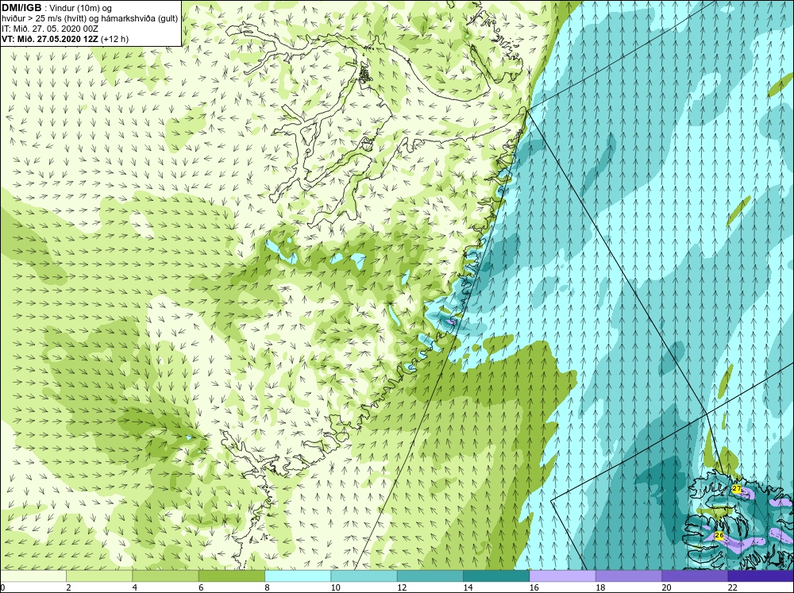The width and height of the screenshot is (794, 593).
Task: Click the lavender 16–18 m/s legend swatch
Action: pyautogui.click(x=563, y=576)
